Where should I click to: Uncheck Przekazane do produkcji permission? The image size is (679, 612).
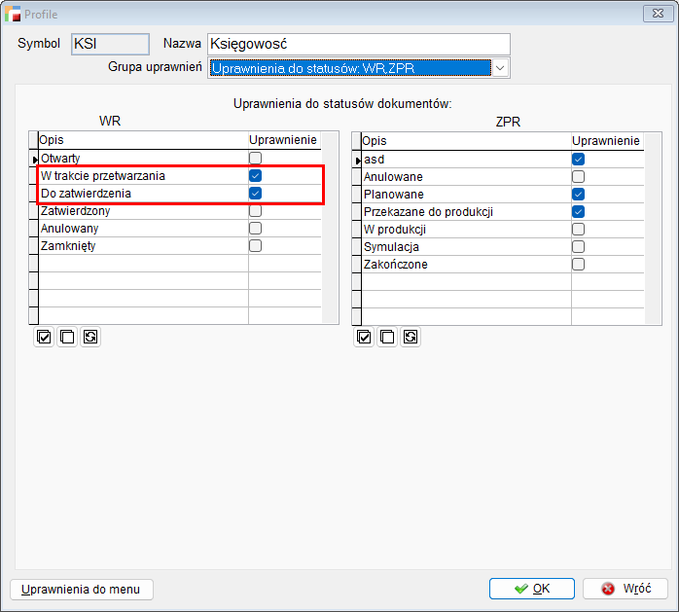pos(578,211)
